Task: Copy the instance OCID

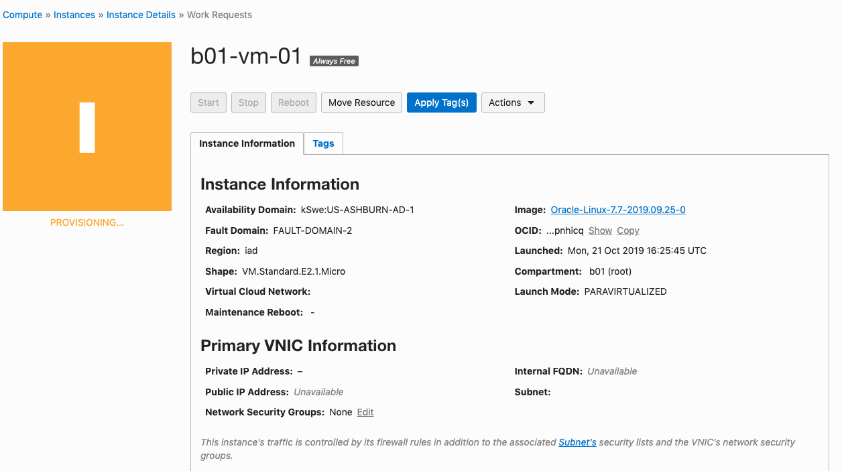Action: tap(627, 230)
